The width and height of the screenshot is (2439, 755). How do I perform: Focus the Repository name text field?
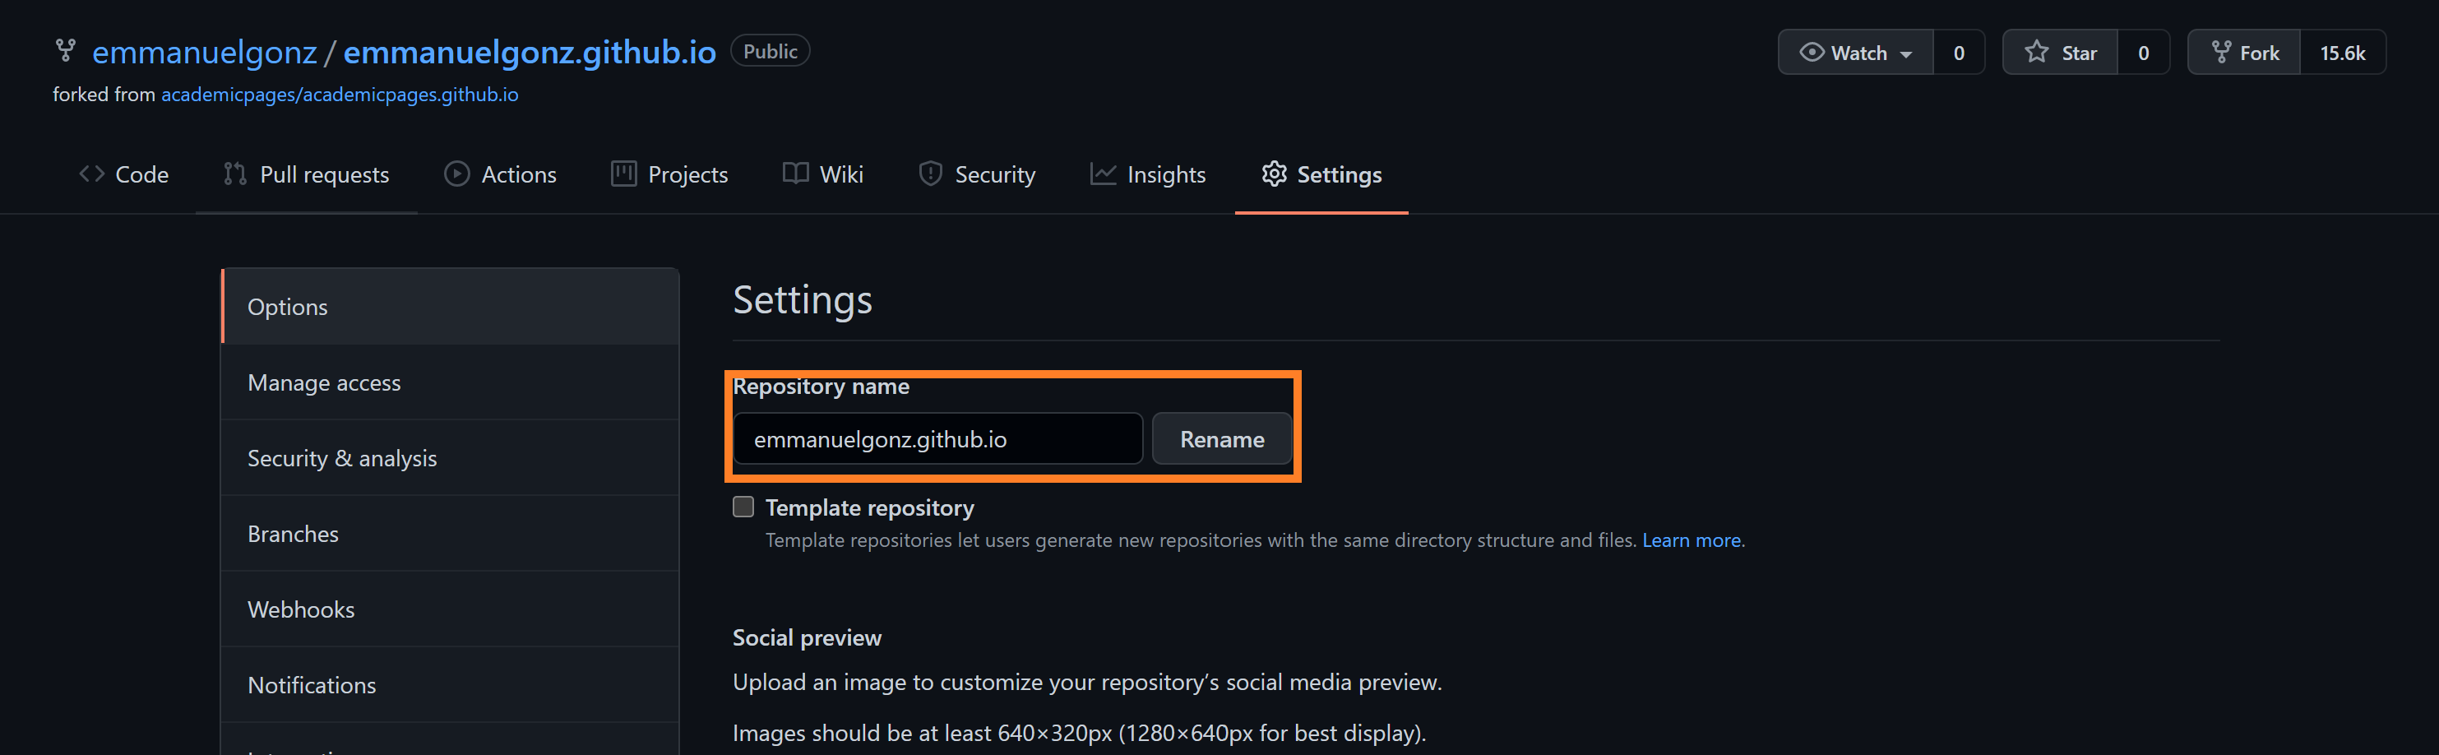coord(937,439)
